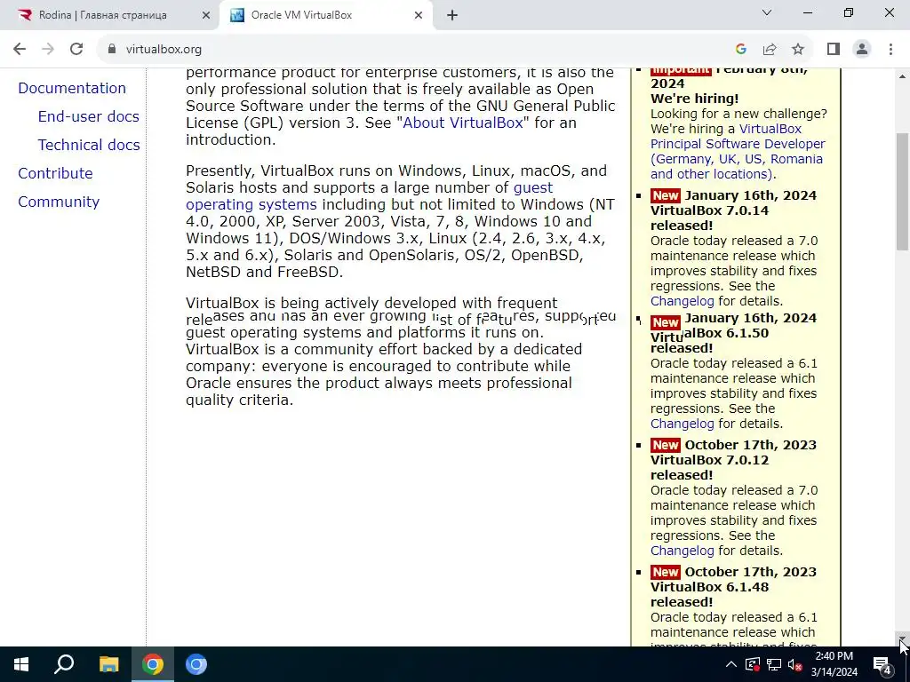Click "VirtualBox 7.0.14 released!" news heading
Viewport: 910px width, 682px height.
coord(709,218)
